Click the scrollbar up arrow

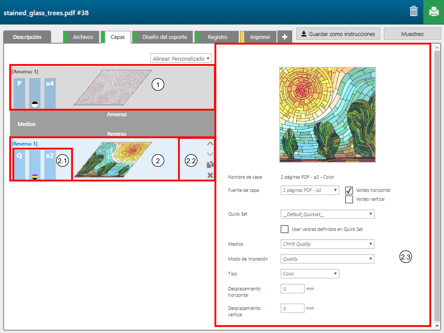[x=437, y=48]
